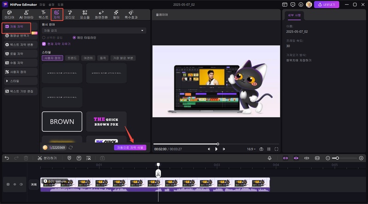
Task: Open 수동 자막 manual subtitles
Action: [21, 63]
